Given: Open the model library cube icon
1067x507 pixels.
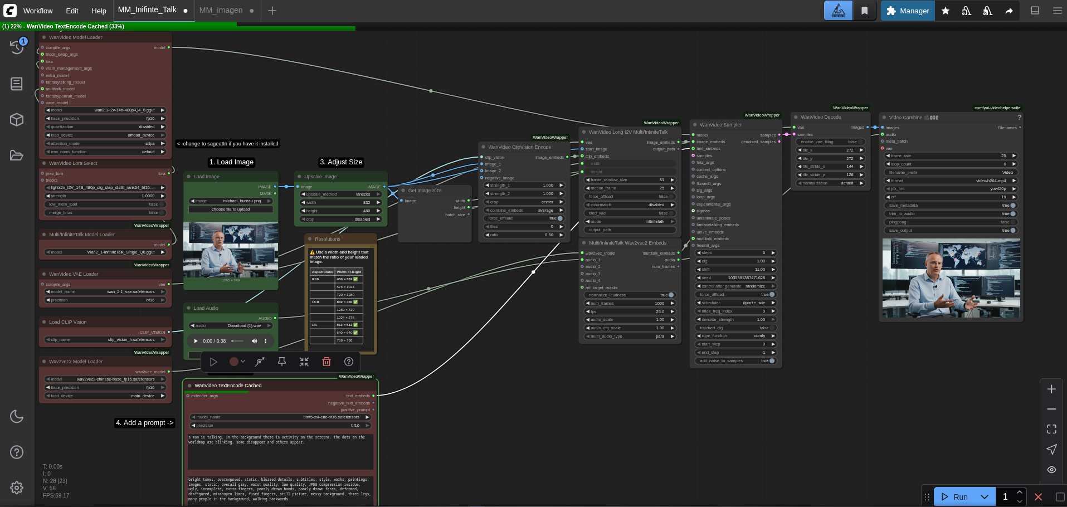Looking at the screenshot, I should (x=17, y=120).
